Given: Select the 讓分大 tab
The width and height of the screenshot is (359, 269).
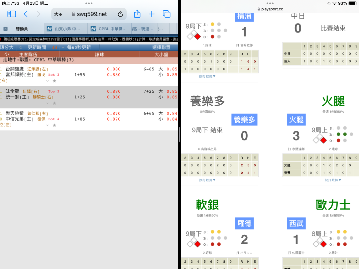Looking at the screenshot, I should click(7, 47).
